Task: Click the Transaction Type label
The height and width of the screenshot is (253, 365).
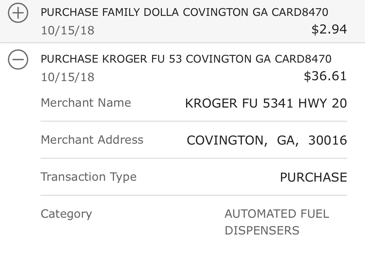Action: click(88, 177)
